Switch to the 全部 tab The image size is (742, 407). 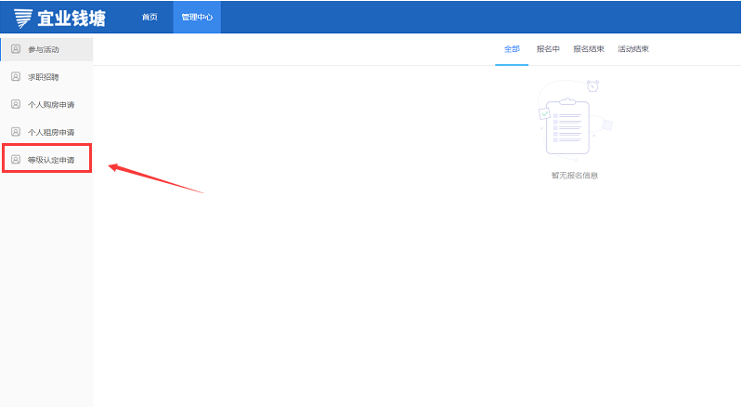tap(512, 49)
